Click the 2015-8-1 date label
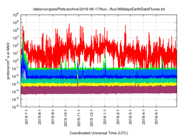This screenshot has width=195, height=136. (40, 117)
